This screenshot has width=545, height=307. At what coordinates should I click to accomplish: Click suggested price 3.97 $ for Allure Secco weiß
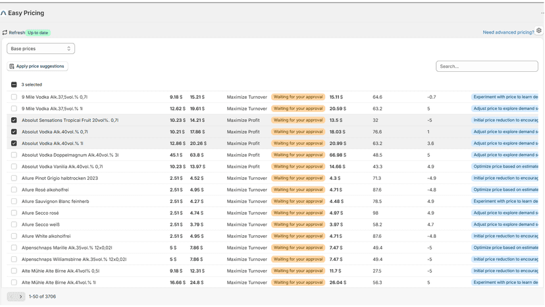click(336, 225)
